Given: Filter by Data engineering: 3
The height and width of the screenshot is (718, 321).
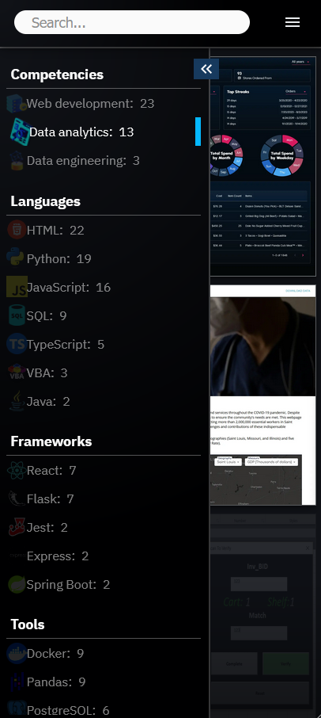Looking at the screenshot, I should (x=104, y=161).
